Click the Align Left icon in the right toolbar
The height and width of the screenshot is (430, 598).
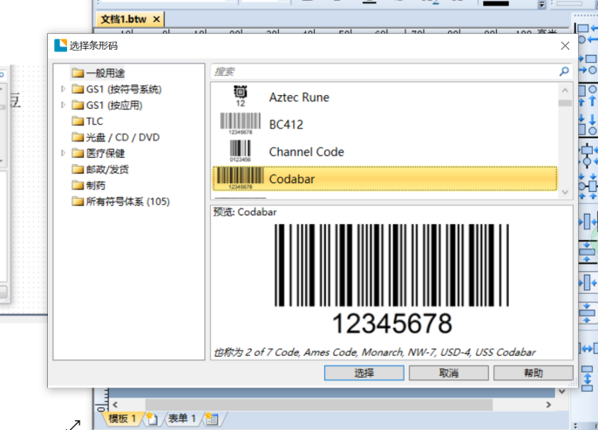coord(588,33)
